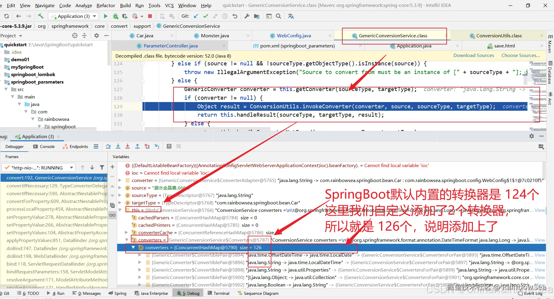Screen dimensions: 554x299
Task: Add a new watch with the plus icon
Action: pyautogui.click(x=112, y=167)
